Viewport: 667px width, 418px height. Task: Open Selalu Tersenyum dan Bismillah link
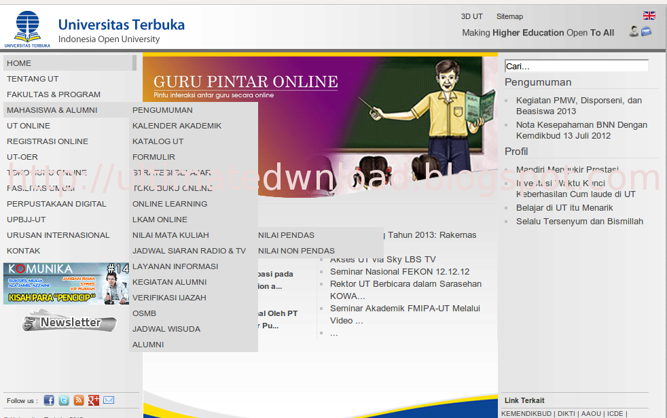[579, 222]
